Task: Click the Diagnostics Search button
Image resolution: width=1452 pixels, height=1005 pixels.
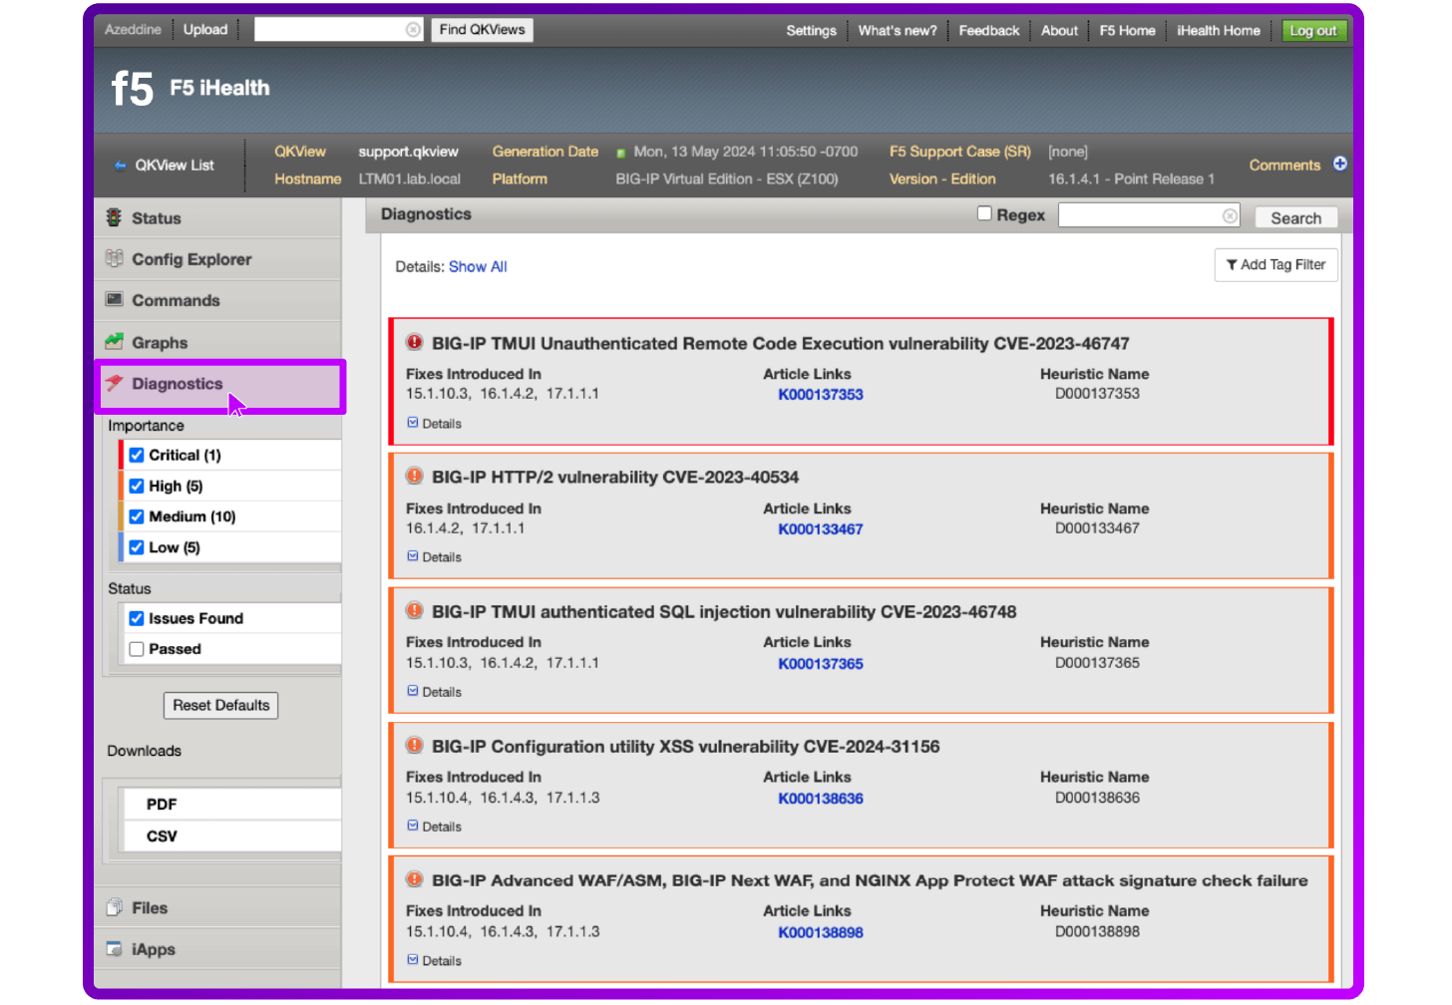Action: point(1295,217)
